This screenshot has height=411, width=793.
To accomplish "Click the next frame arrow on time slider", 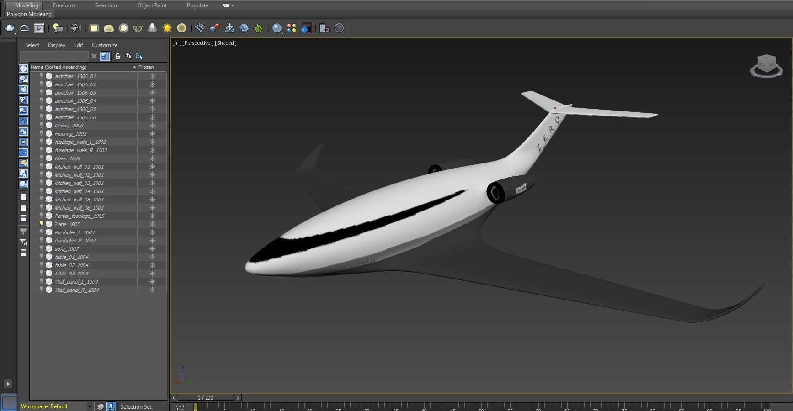I will pos(238,398).
